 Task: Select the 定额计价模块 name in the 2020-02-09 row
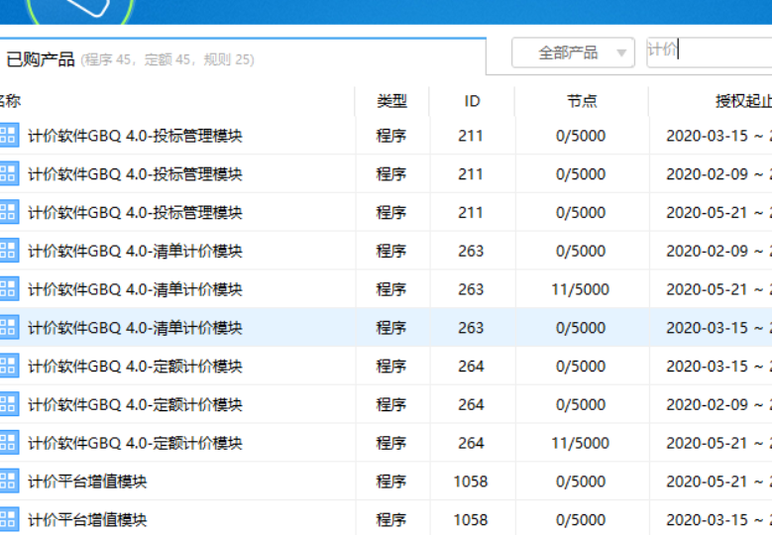coord(136,404)
